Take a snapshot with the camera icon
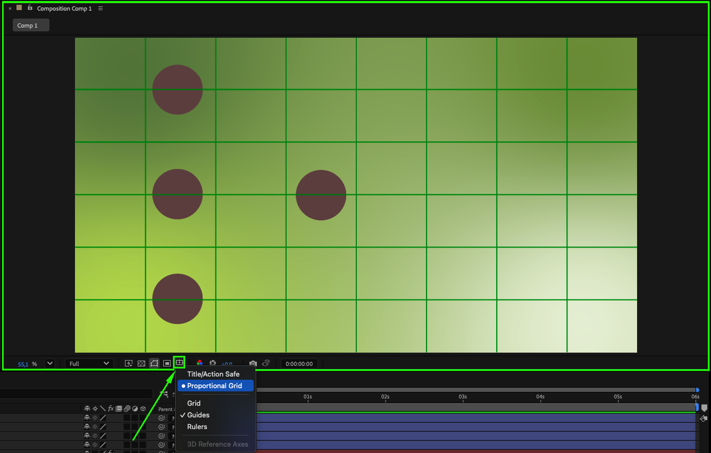The width and height of the screenshot is (711, 453). click(253, 363)
